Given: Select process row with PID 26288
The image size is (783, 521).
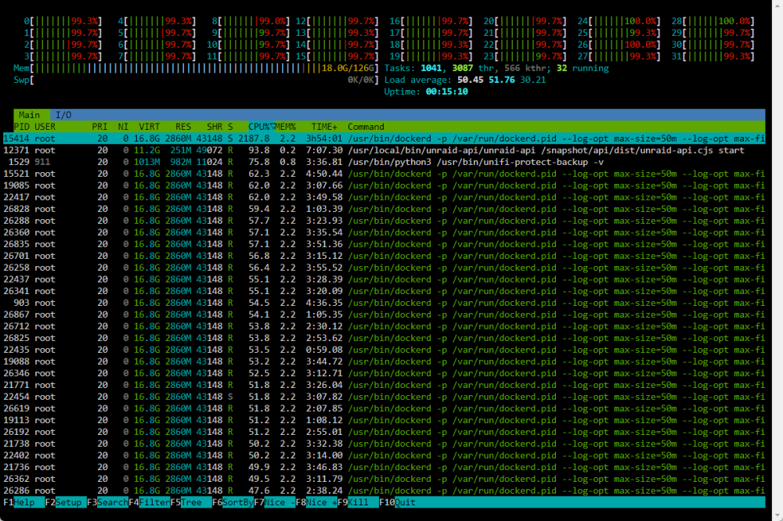Looking at the screenshot, I should (x=384, y=221).
